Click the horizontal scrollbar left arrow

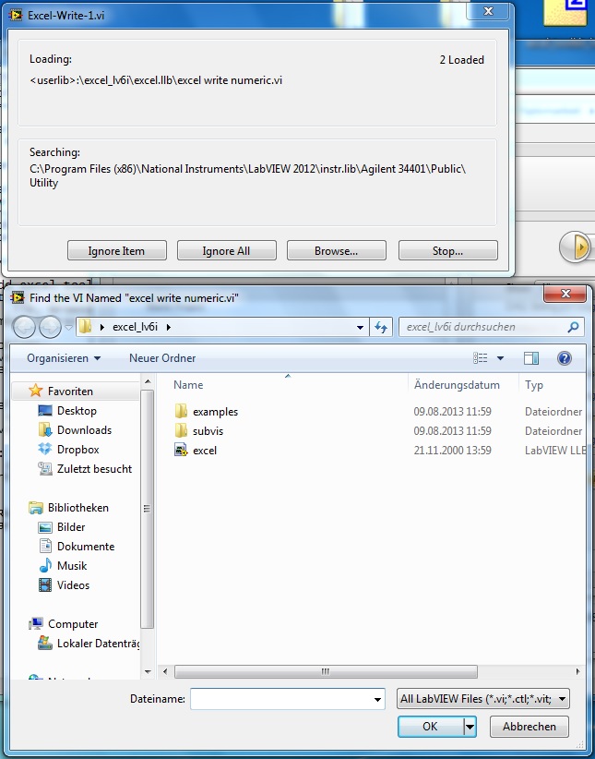(x=165, y=671)
